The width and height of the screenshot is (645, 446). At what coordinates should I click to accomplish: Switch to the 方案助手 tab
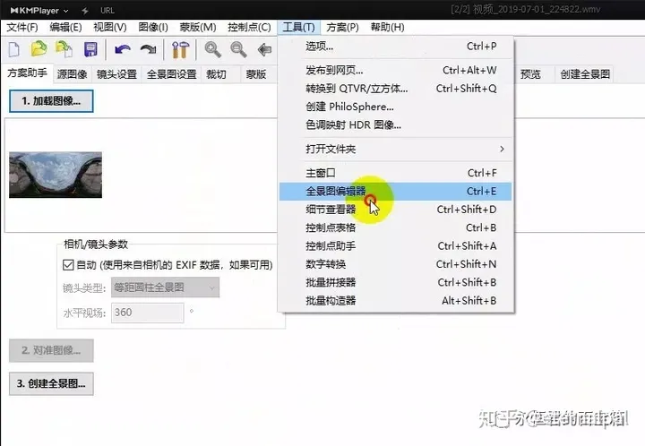[27, 73]
